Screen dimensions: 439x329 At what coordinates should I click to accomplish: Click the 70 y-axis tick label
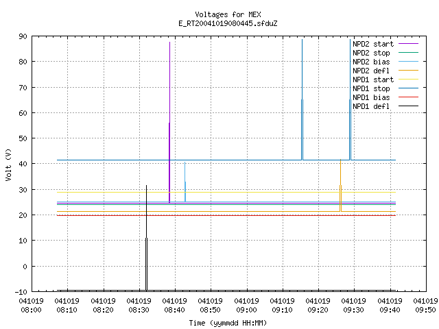point(23,88)
